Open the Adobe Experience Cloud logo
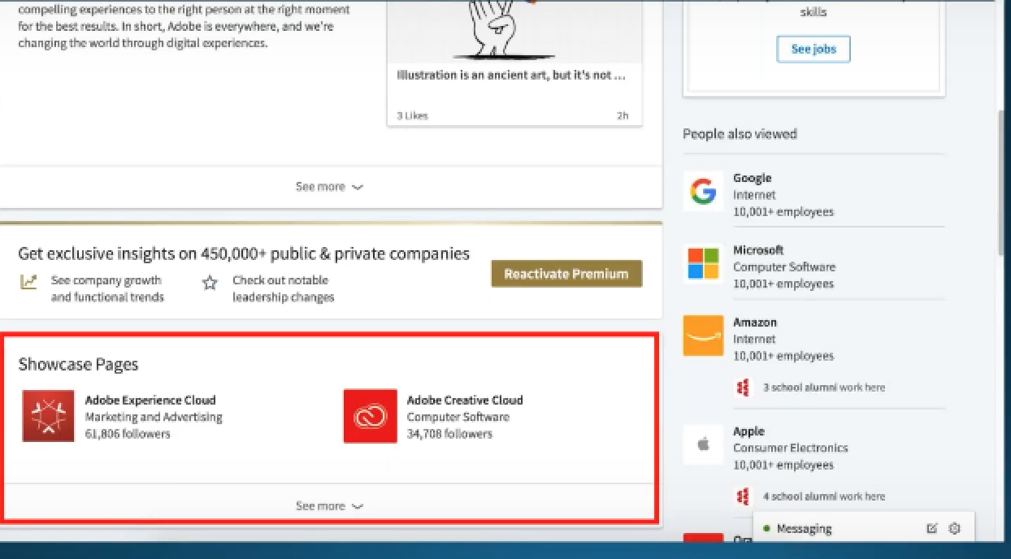Image resolution: width=1011 pixels, height=559 pixels. point(48,416)
